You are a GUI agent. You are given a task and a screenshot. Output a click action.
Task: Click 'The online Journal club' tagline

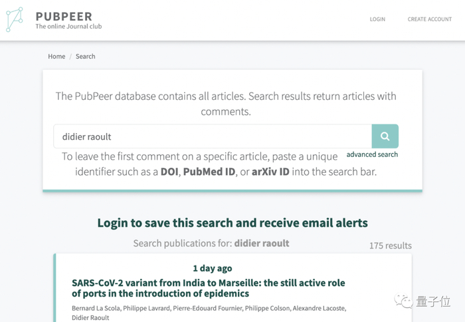pyautogui.click(x=68, y=27)
